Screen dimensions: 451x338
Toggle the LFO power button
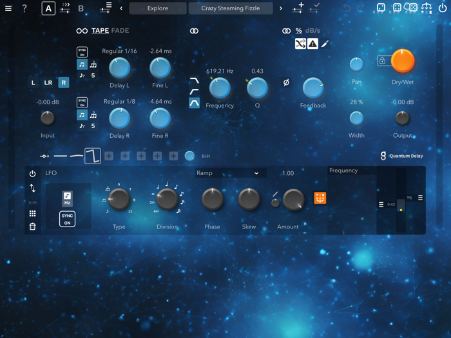click(x=32, y=174)
